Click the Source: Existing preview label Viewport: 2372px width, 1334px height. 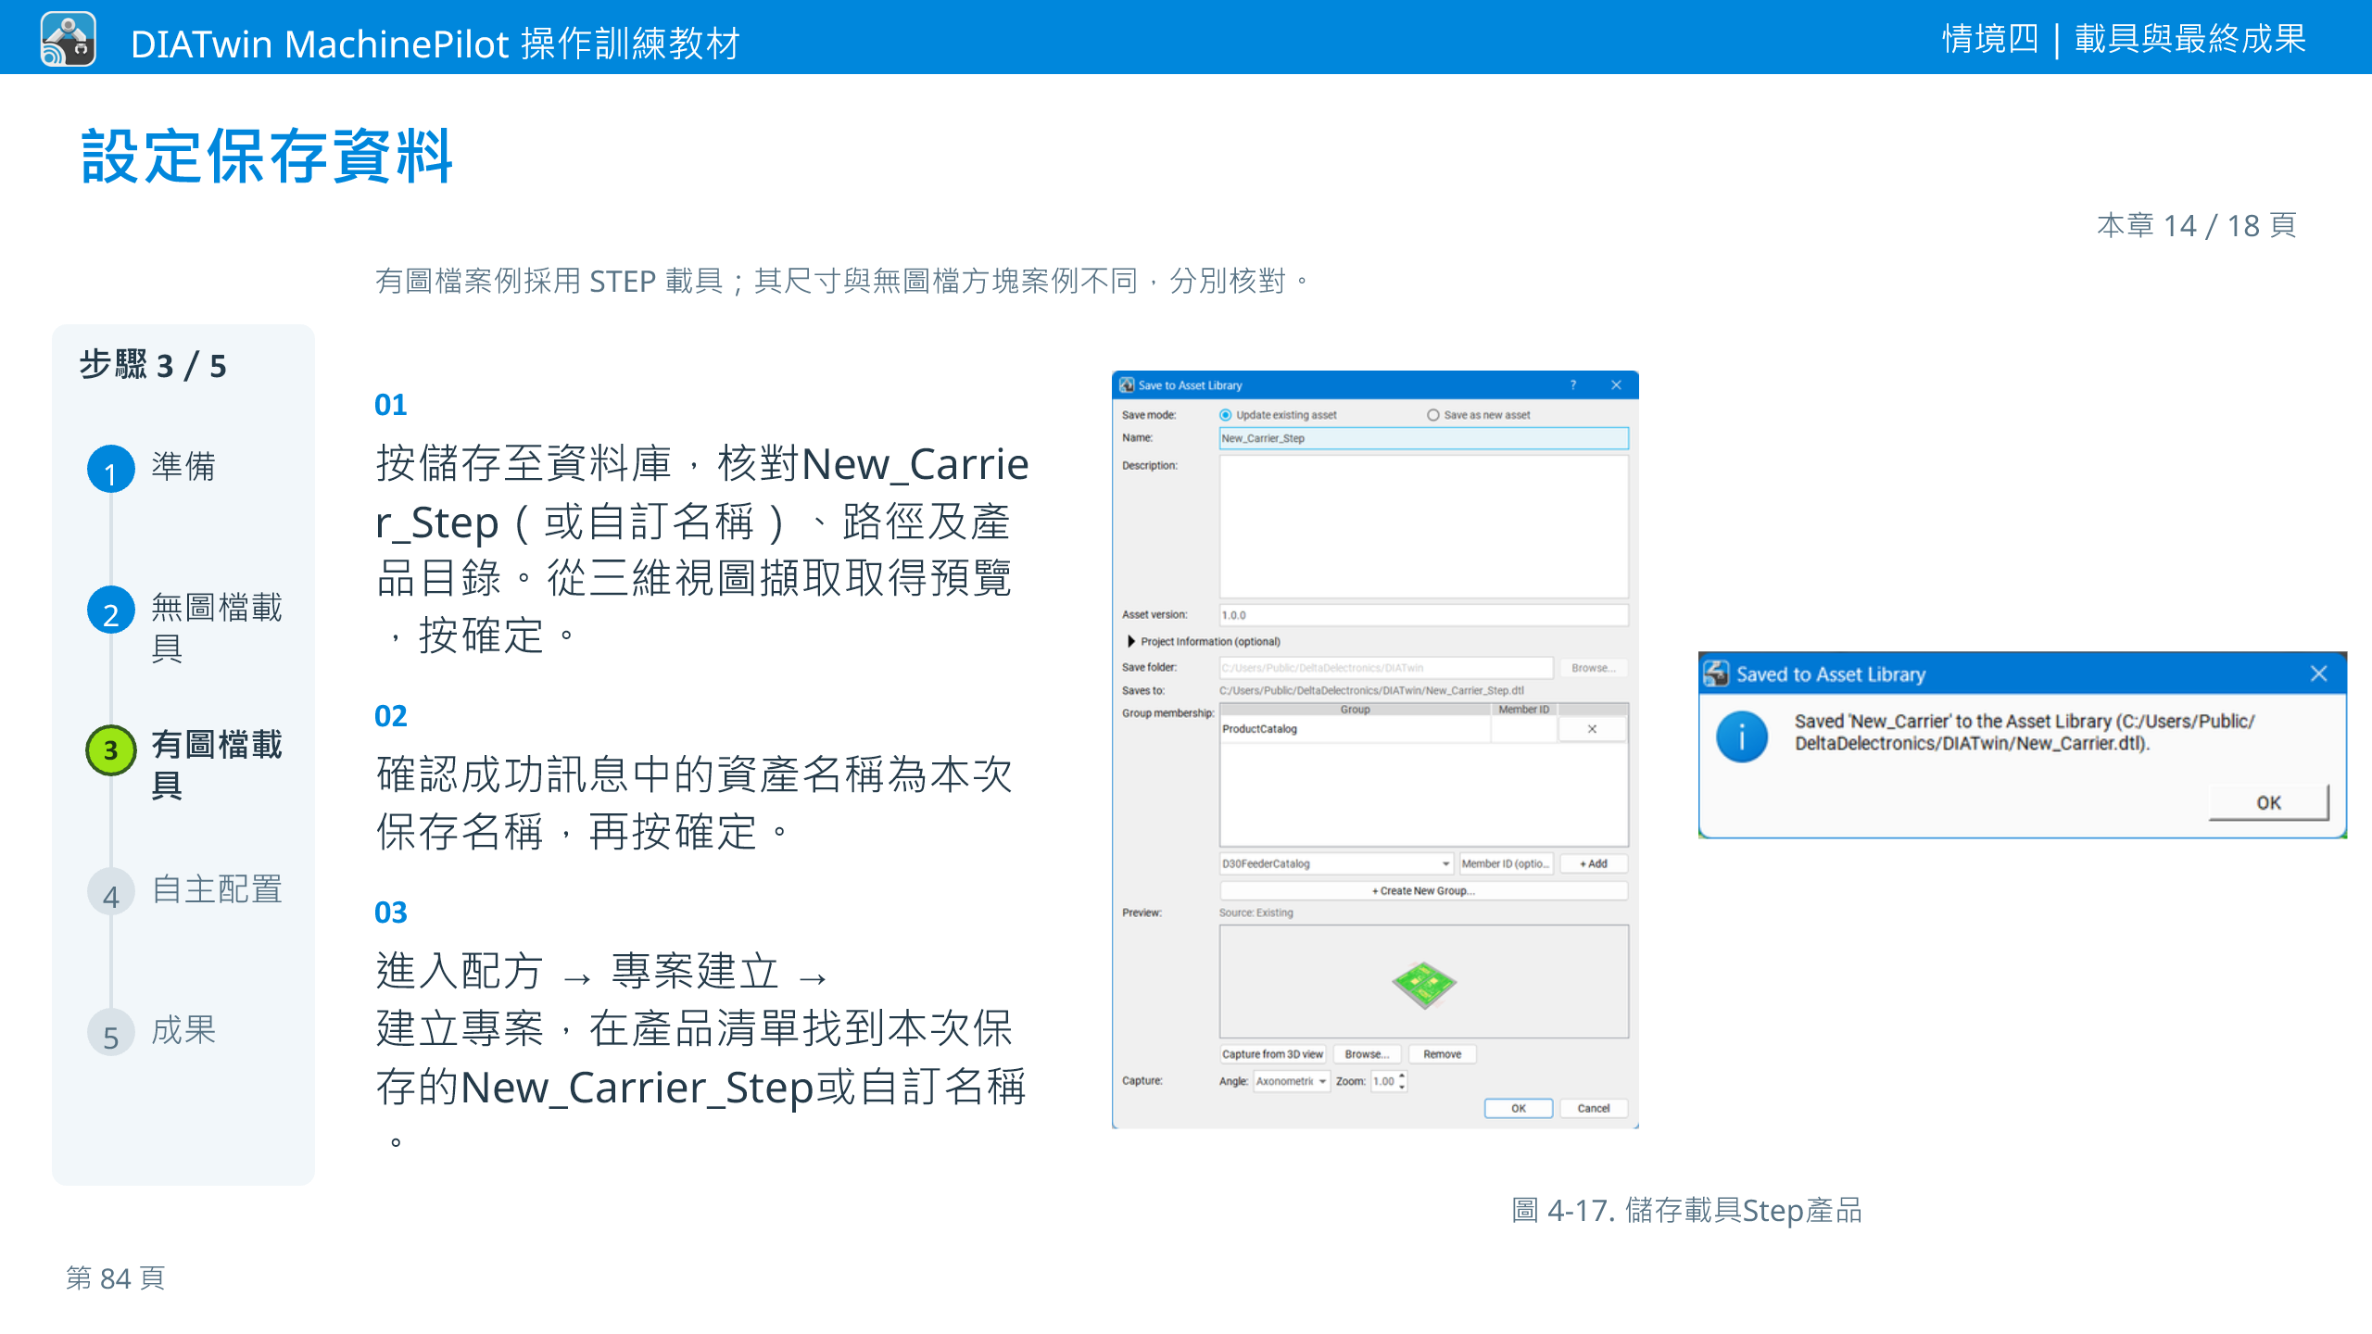(x=1255, y=912)
